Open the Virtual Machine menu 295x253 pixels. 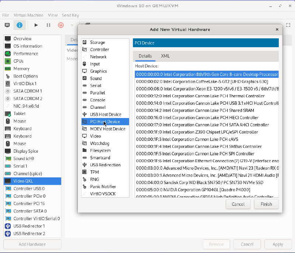coord(28,15)
